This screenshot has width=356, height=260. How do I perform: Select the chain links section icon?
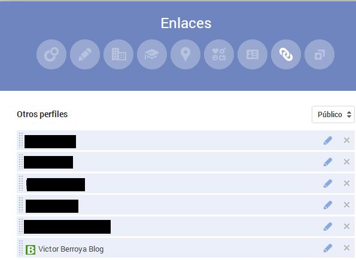pyautogui.click(x=286, y=54)
